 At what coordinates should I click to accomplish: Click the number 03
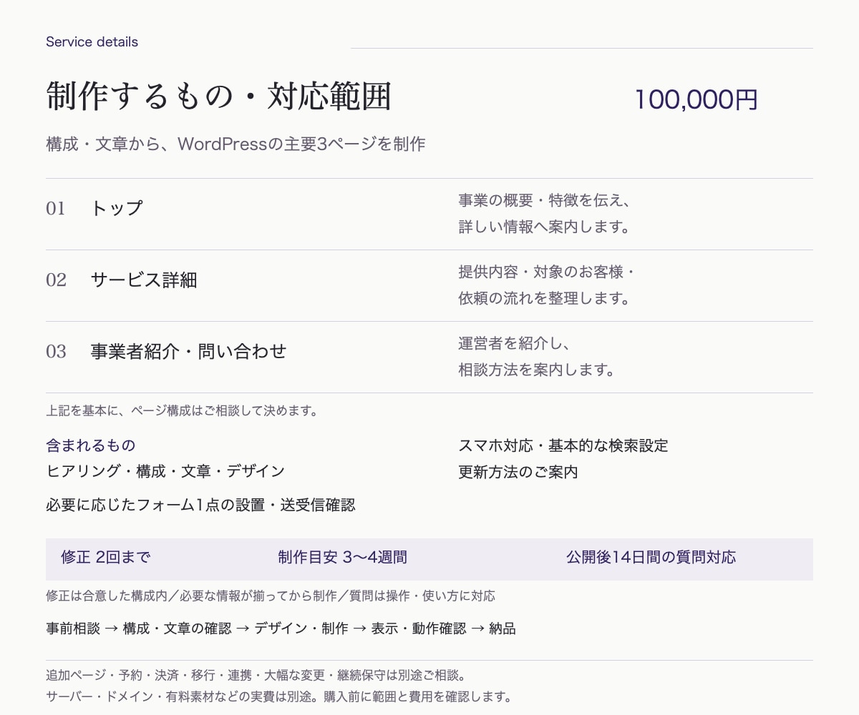pyautogui.click(x=56, y=352)
